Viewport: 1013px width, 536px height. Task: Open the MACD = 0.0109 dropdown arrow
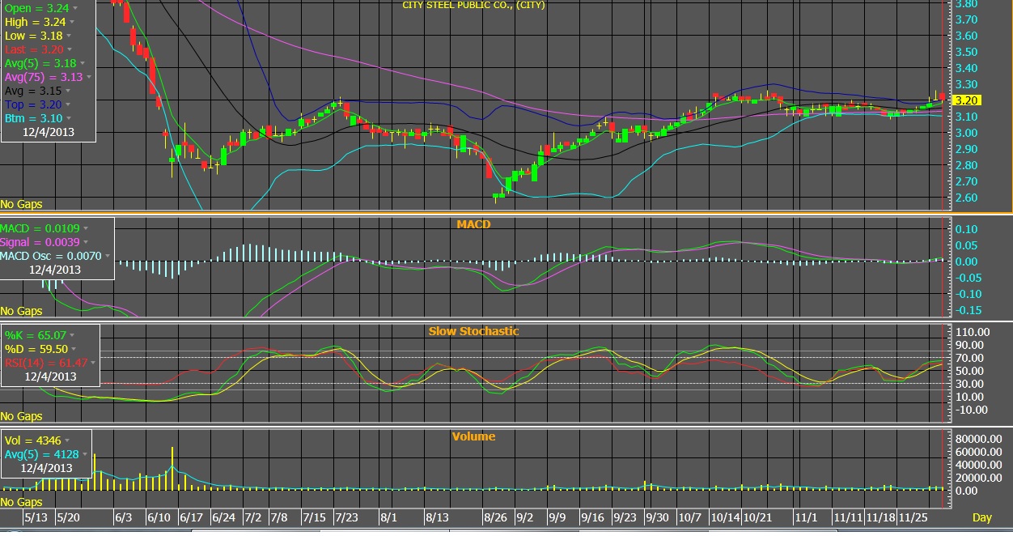[85, 229]
